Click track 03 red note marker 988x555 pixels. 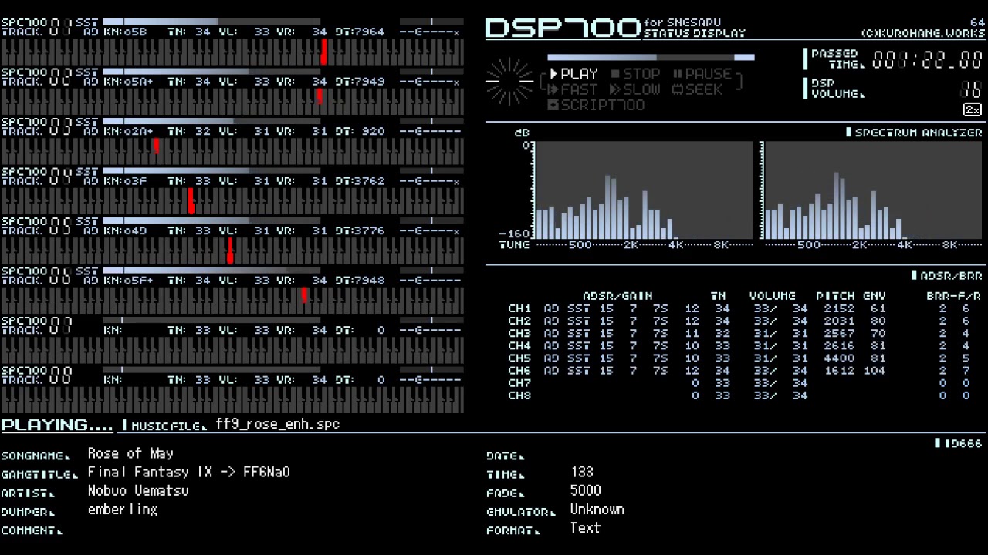tap(157, 146)
